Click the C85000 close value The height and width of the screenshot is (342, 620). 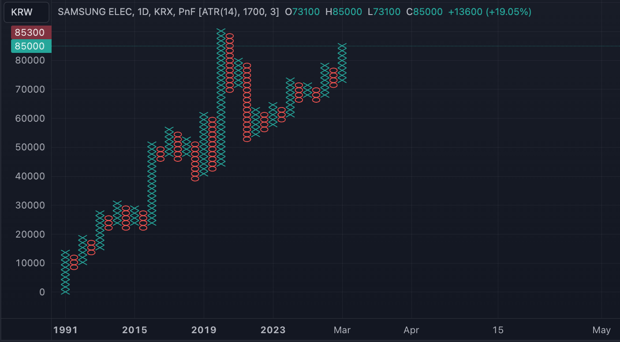pyautogui.click(x=424, y=12)
